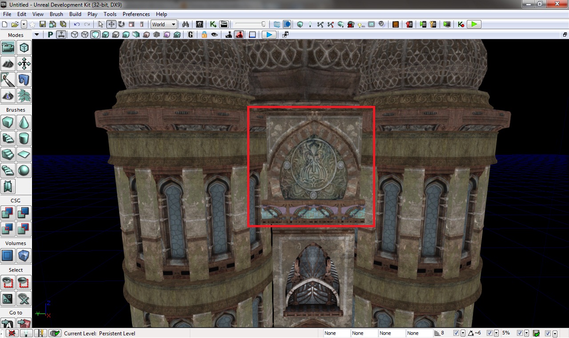This screenshot has width=569, height=338.
Task: Click the CSG Subtract button
Action: (24, 213)
